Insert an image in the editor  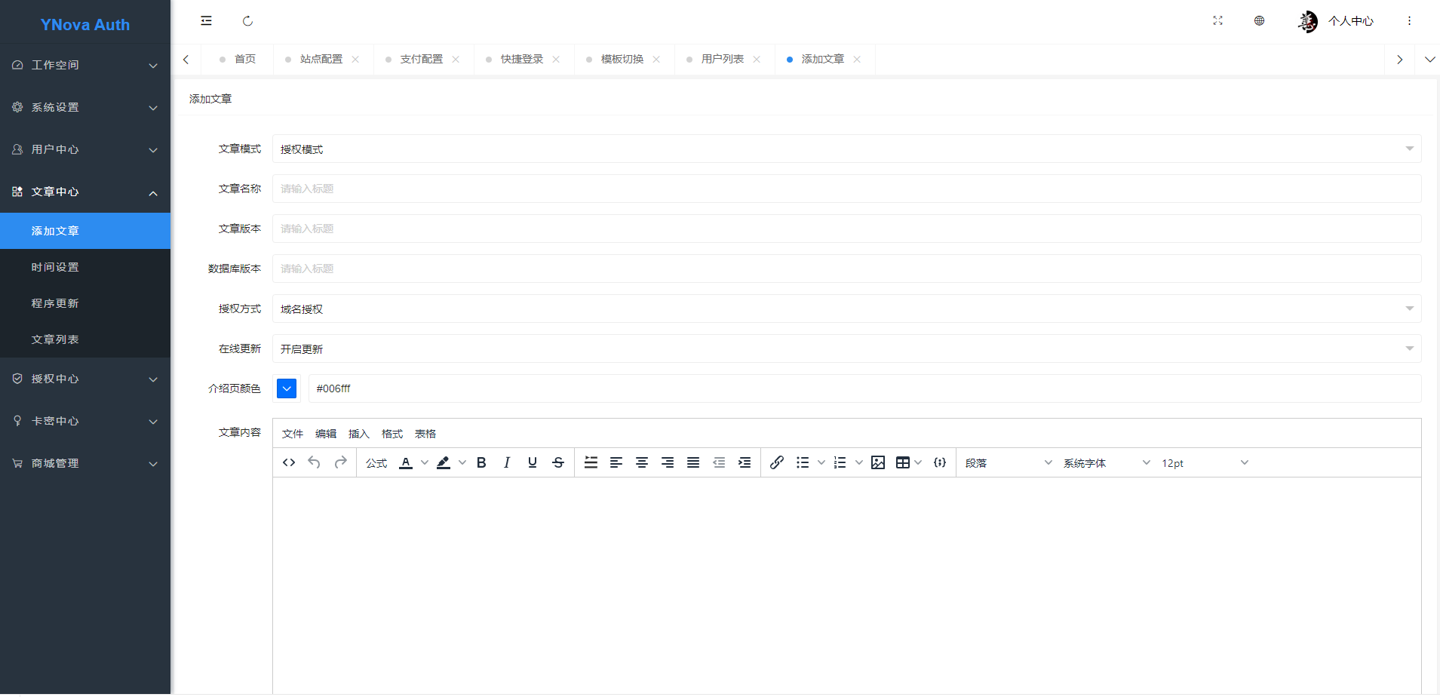[x=878, y=462]
